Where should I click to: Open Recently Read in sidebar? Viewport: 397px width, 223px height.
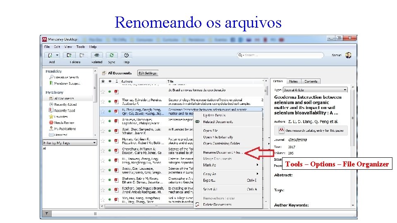pyautogui.click(x=65, y=111)
